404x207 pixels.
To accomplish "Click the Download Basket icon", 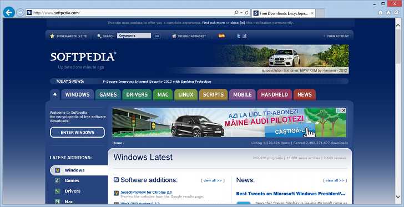I will click(x=174, y=36).
